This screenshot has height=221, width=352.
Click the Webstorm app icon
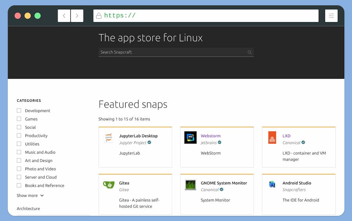(190, 137)
